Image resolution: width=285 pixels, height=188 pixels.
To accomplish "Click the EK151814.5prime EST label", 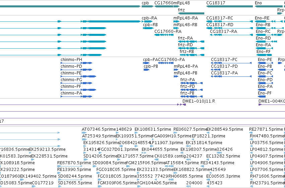I will [x=204, y=143].
